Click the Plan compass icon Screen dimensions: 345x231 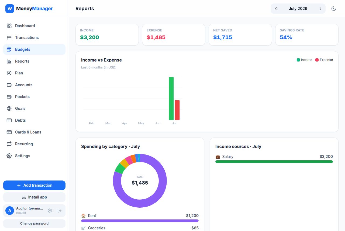[x=9, y=73]
